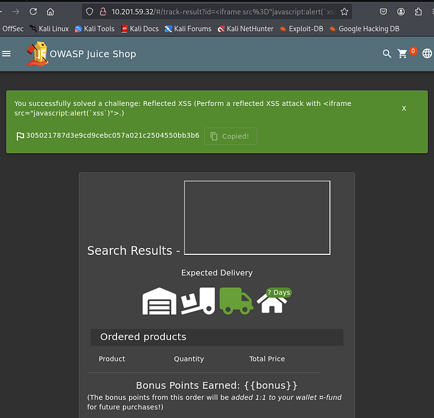Viewport: 434px width, 418px height.
Task: Open the Pocket save icon
Action: [383, 12]
